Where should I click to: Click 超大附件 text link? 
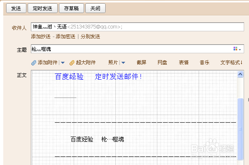click(x=86, y=63)
